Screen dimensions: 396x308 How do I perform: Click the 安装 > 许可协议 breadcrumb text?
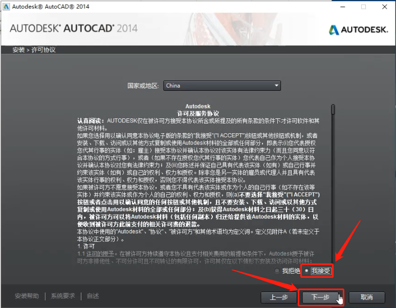click(34, 50)
